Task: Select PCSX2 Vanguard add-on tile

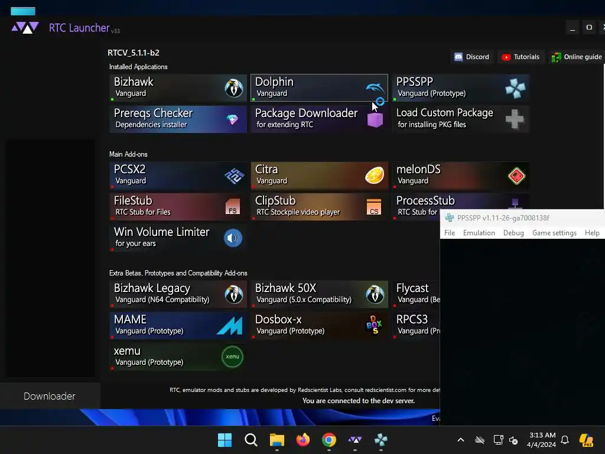Action: pos(178,175)
